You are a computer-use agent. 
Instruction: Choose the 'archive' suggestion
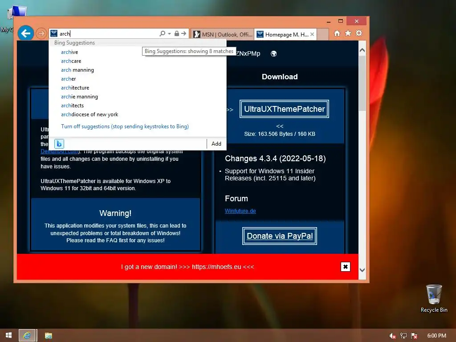[138, 52]
